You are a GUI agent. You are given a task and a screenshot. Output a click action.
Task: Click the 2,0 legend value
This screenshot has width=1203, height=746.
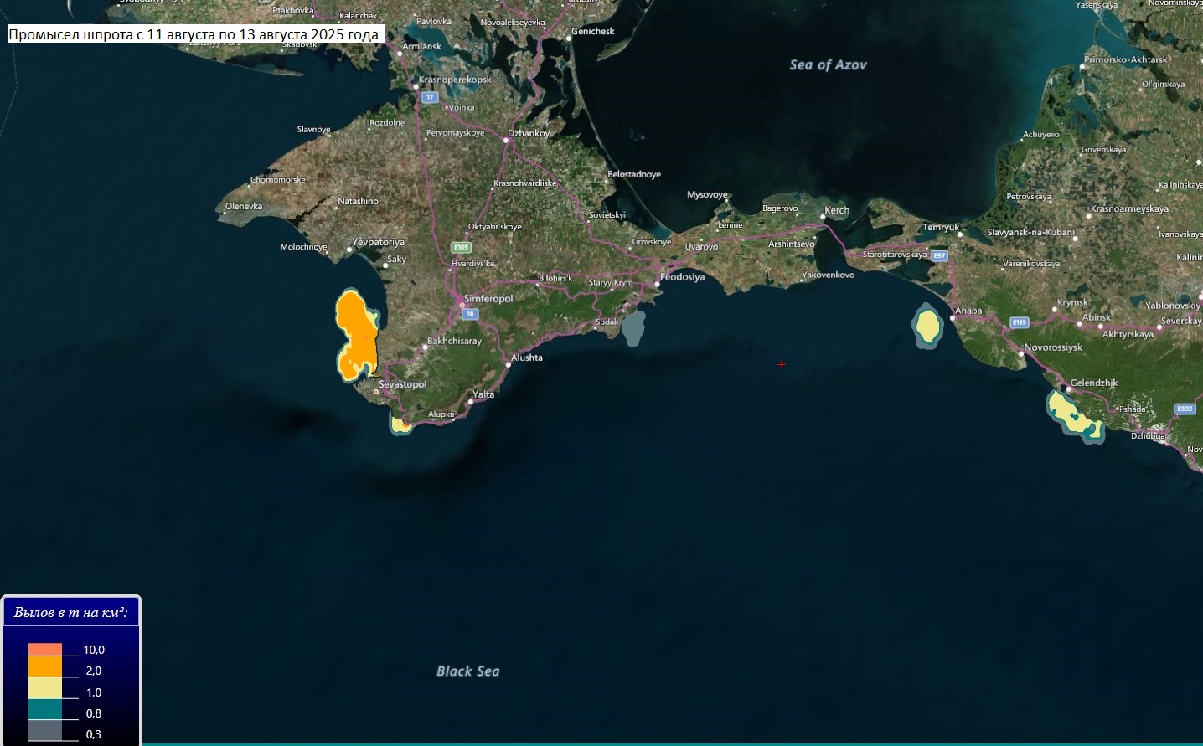point(94,671)
